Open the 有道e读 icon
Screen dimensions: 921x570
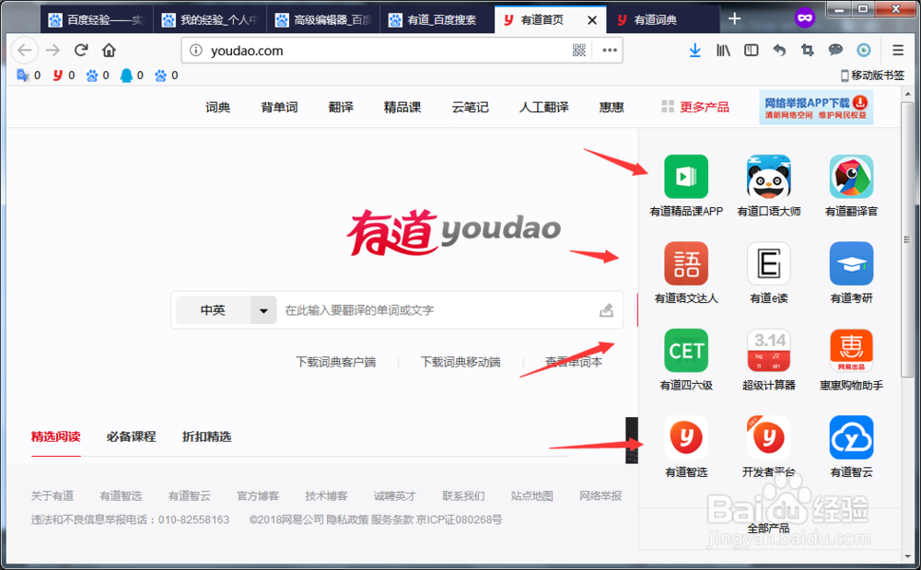pos(769,263)
